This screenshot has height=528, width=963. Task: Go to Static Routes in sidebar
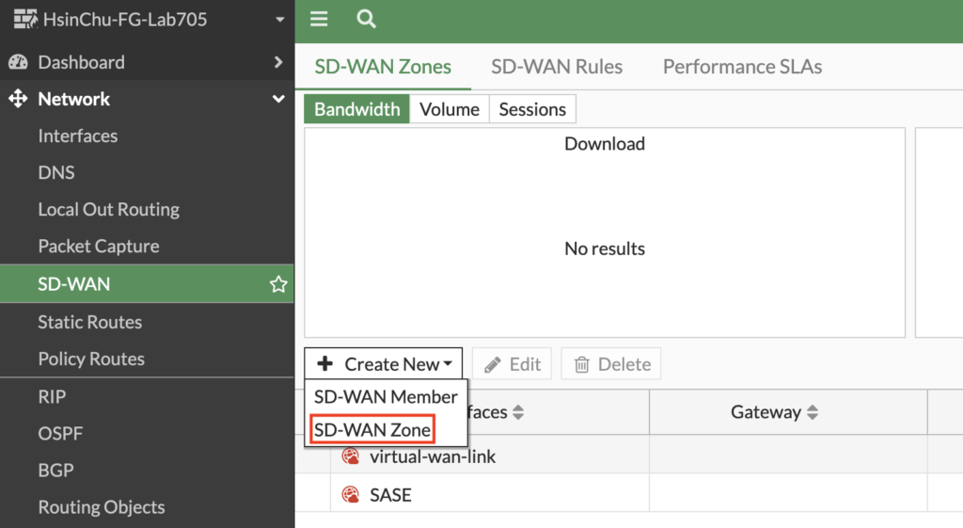tap(89, 322)
